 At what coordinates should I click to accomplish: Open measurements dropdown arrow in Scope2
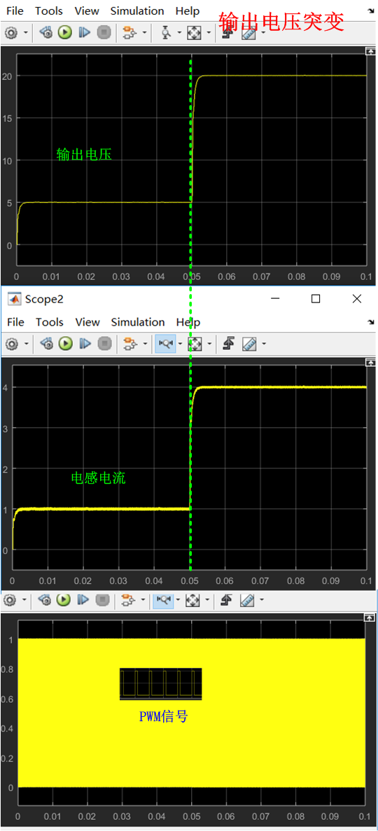click(263, 344)
